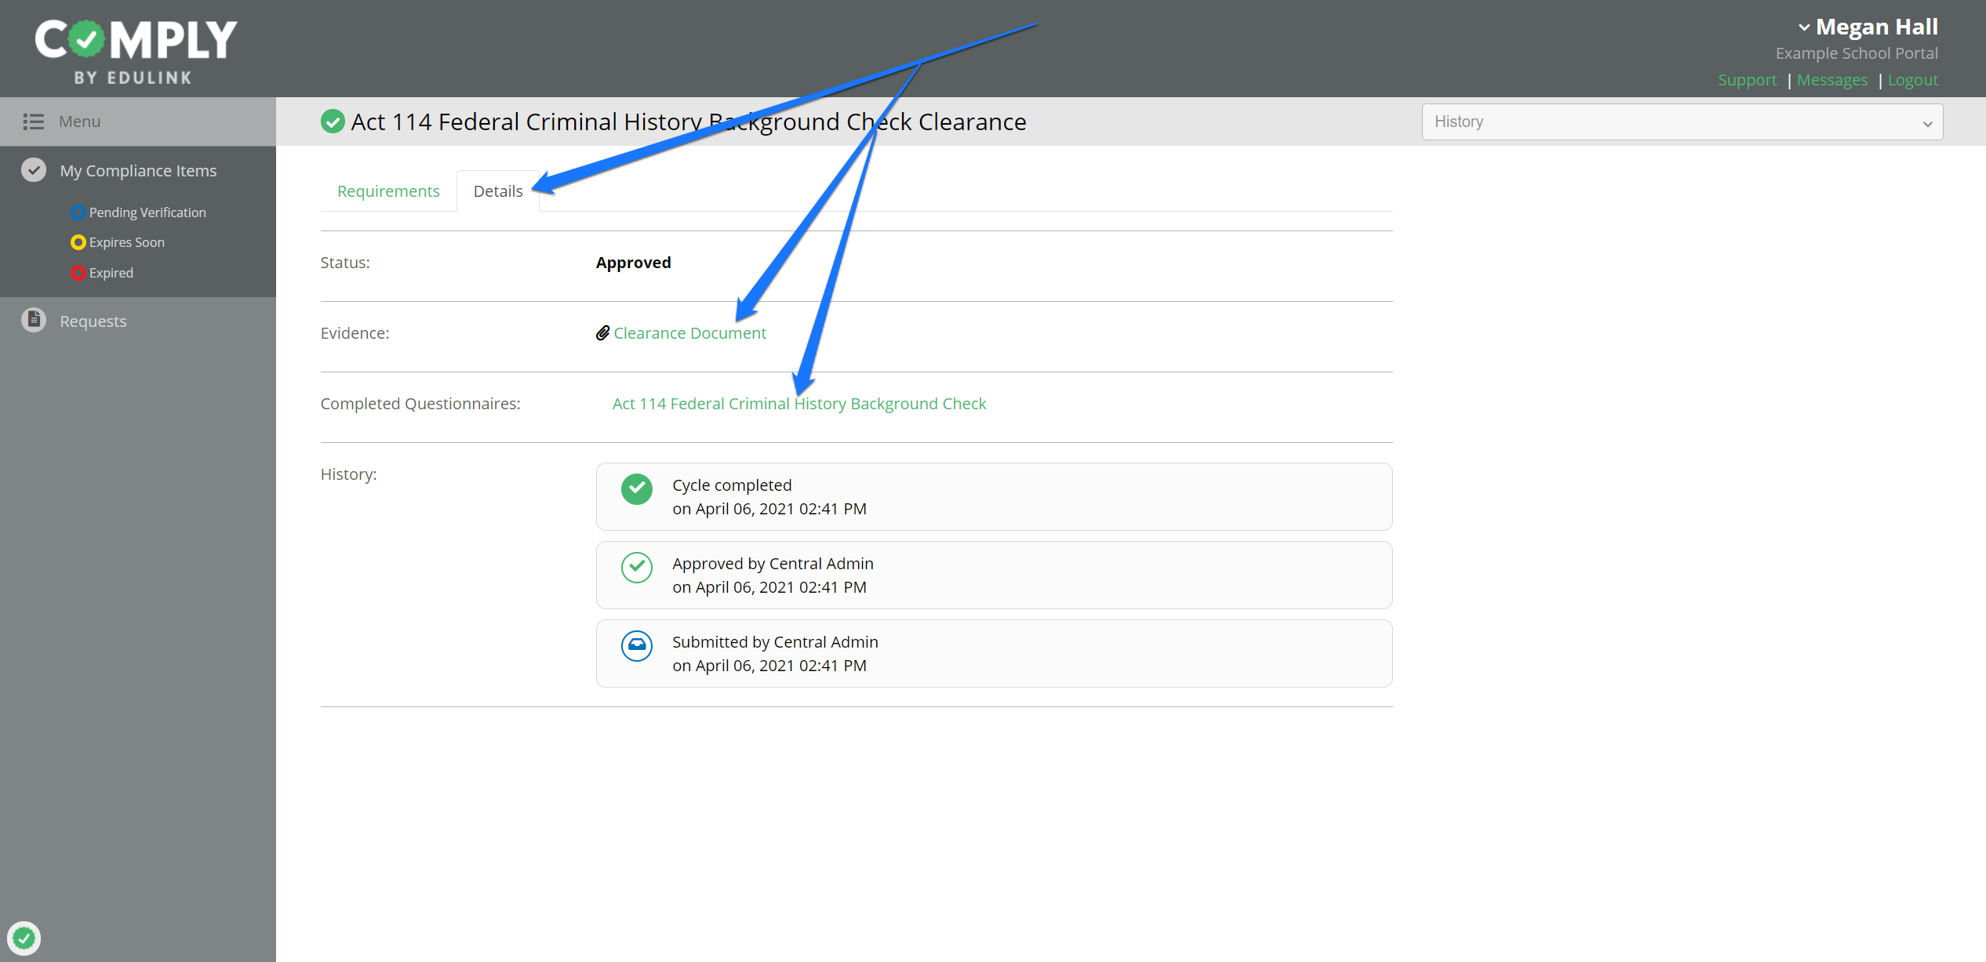This screenshot has width=1986, height=962.
Task: Open the History dropdown
Action: click(1682, 122)
